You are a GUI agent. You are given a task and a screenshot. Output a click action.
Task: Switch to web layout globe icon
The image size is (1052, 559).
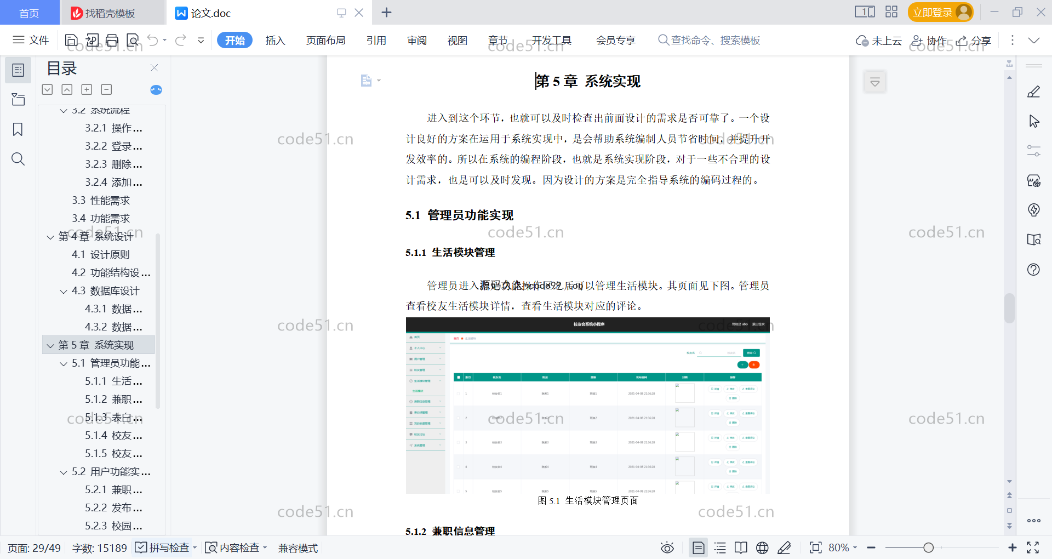click(x=762, y=547)
